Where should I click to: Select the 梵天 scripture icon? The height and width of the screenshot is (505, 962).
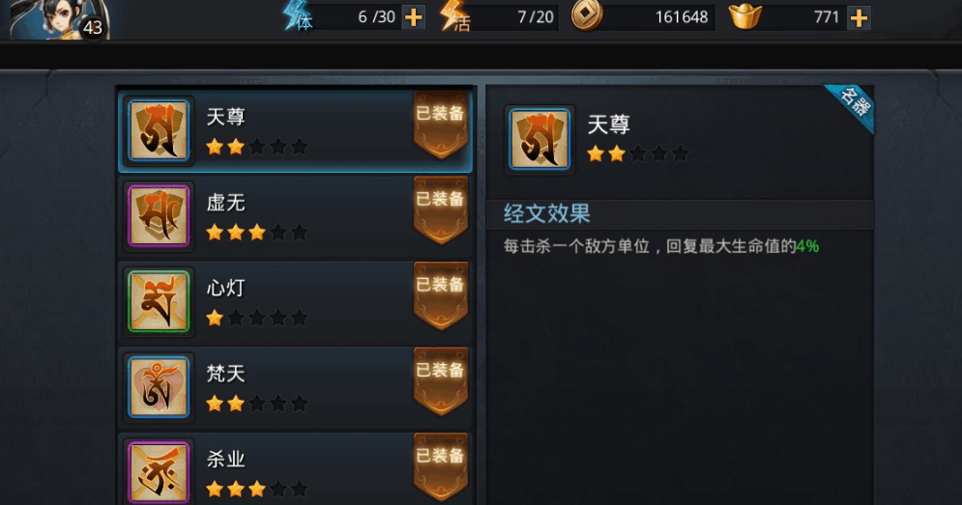point(159,387)
